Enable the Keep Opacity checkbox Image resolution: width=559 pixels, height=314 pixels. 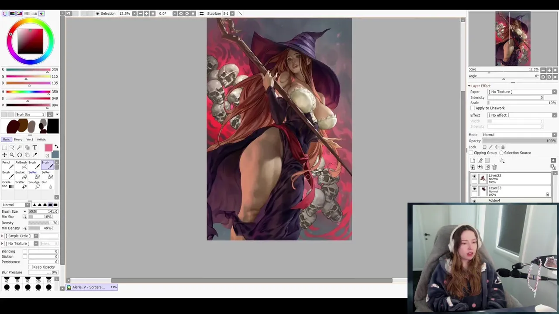(31, 267)
